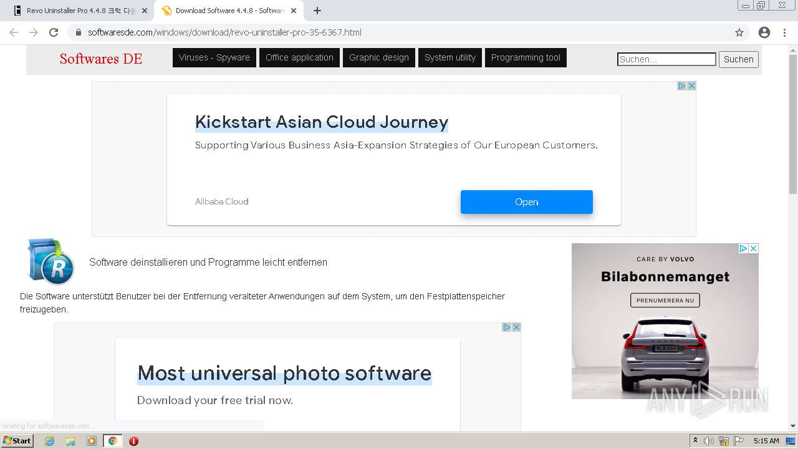Click Open button in Alibaba Cloud ad
This screenshot has height=449, width=798.
pyautogui.click(x=527, y=202)
